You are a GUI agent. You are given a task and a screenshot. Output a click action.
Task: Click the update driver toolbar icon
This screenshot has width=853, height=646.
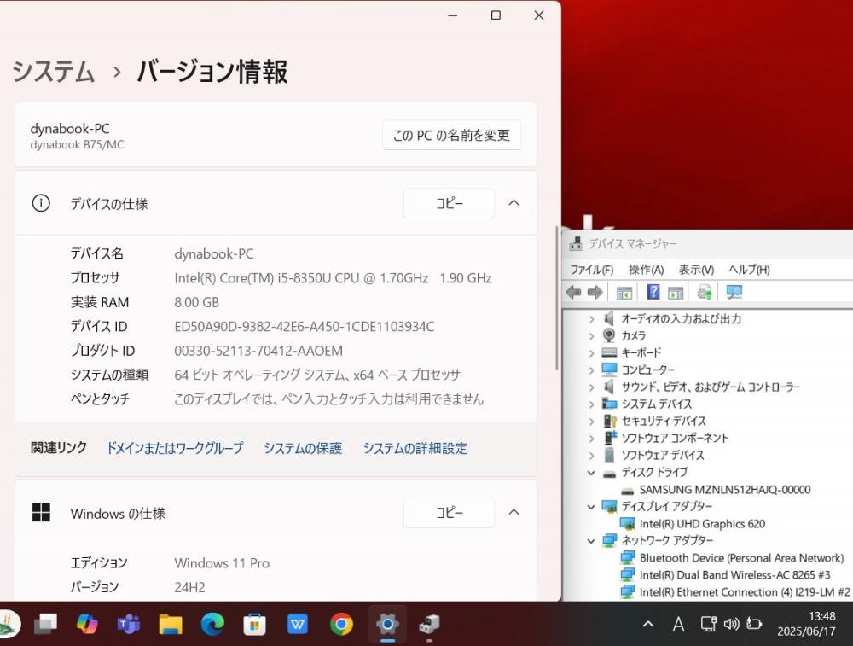tap(705, 292)
